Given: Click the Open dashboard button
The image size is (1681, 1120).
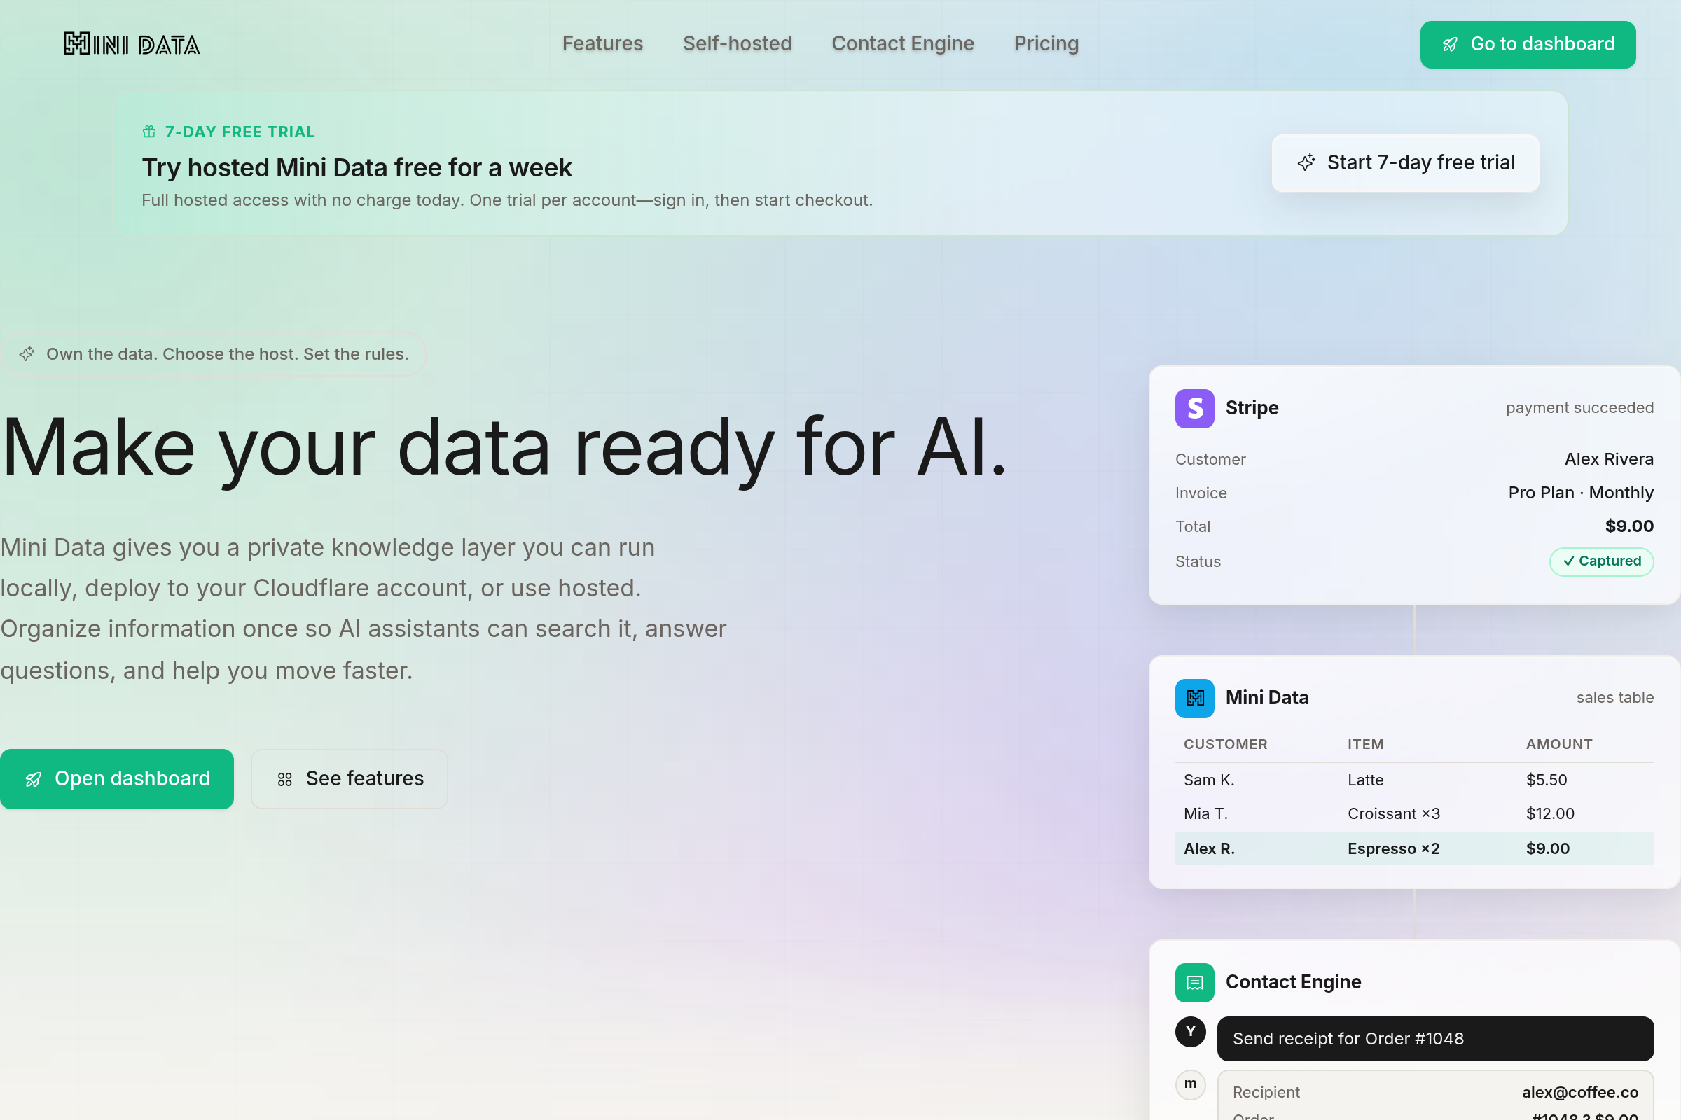Looking at the screenshot, I should tap(116, 778).
